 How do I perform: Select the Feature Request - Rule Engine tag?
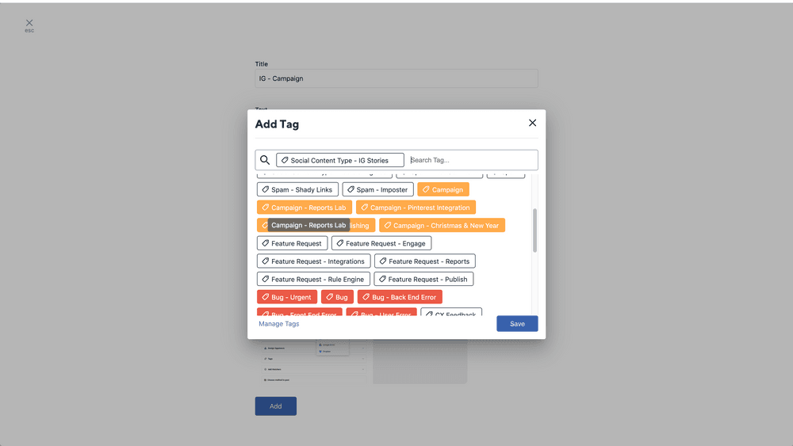(313, 280)
